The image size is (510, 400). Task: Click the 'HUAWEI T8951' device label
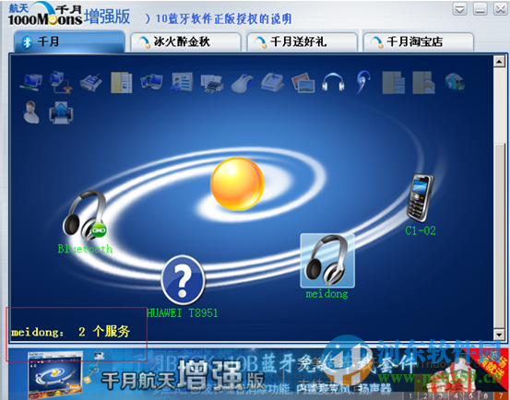(x=183, y=313)
